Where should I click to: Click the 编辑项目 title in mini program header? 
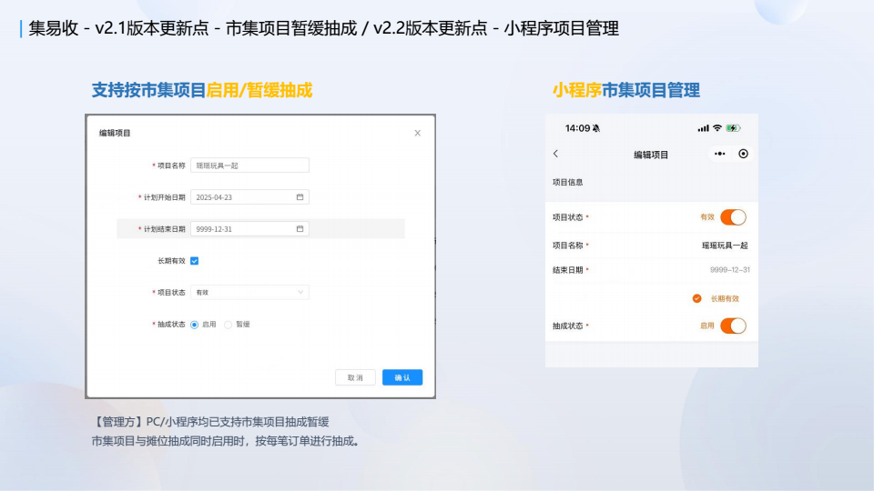pos(650,155)
